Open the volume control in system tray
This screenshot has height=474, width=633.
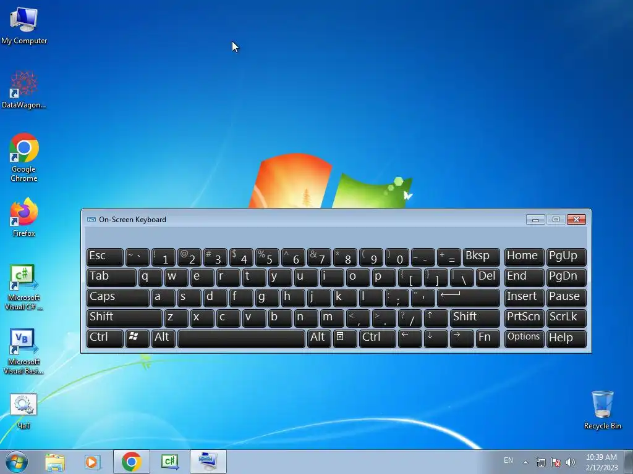click(x=571, y=462)
